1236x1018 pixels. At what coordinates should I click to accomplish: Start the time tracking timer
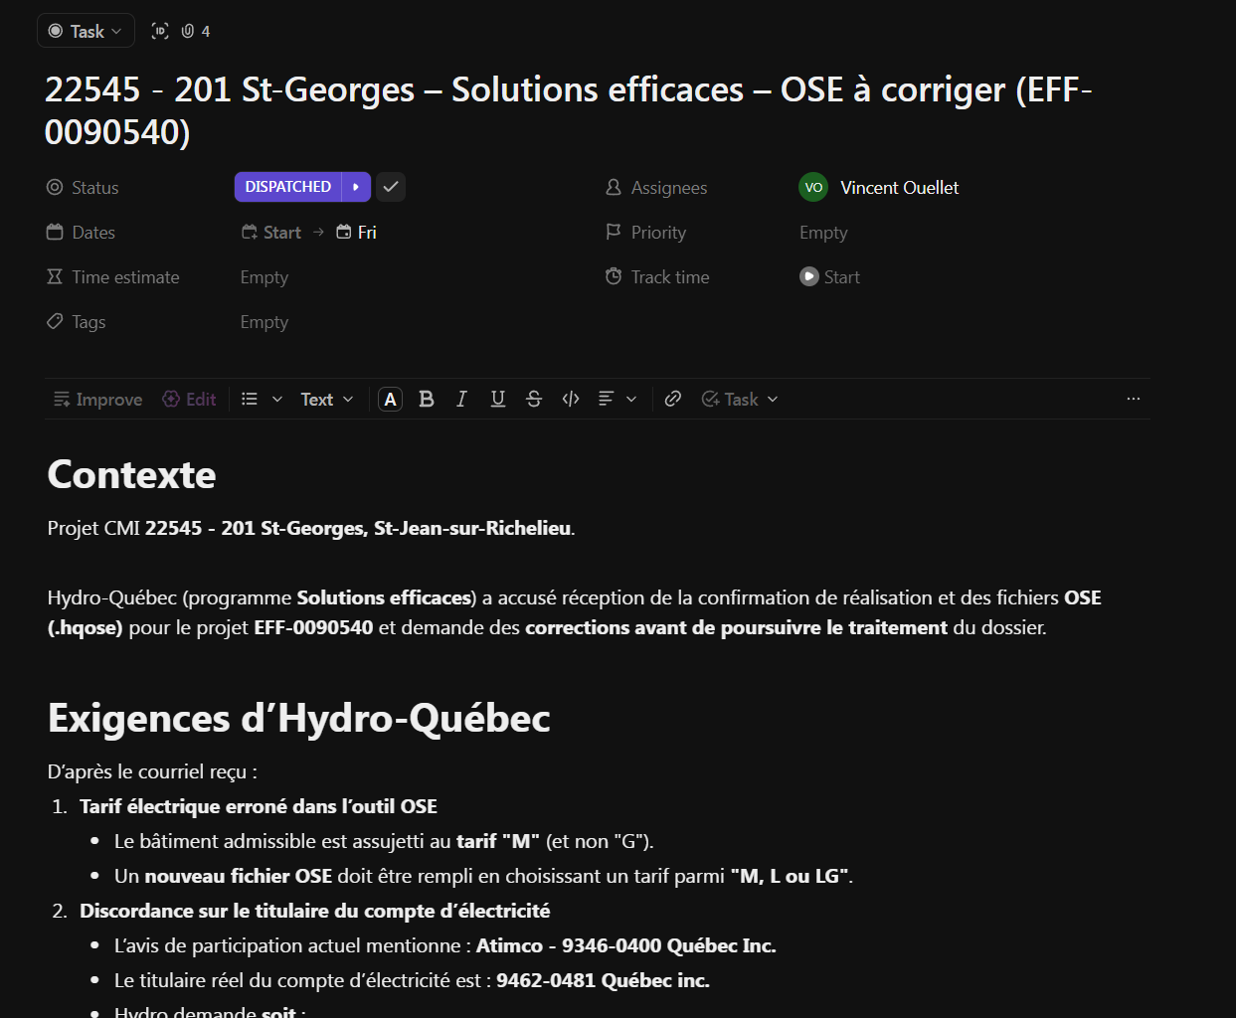830,277
